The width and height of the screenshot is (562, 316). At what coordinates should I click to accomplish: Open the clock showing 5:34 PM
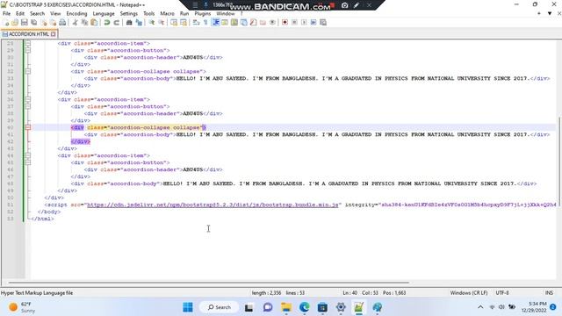coord(534,307)
